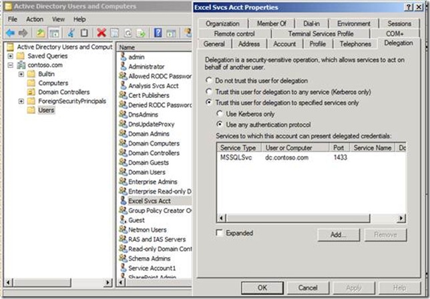Choose 'Use Kerberos only' radio option
The height and width of the screenshot is (299, 430).
coord(221,114)
